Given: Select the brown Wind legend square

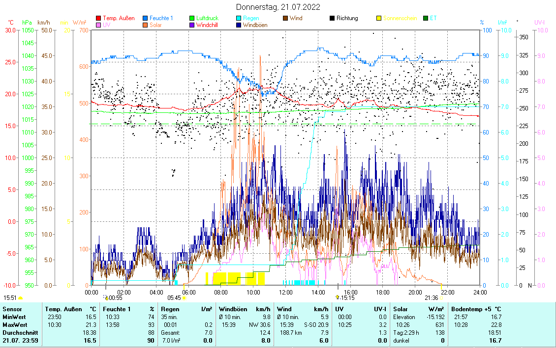Looking at the screenshot, I should (x=285, y=19).
